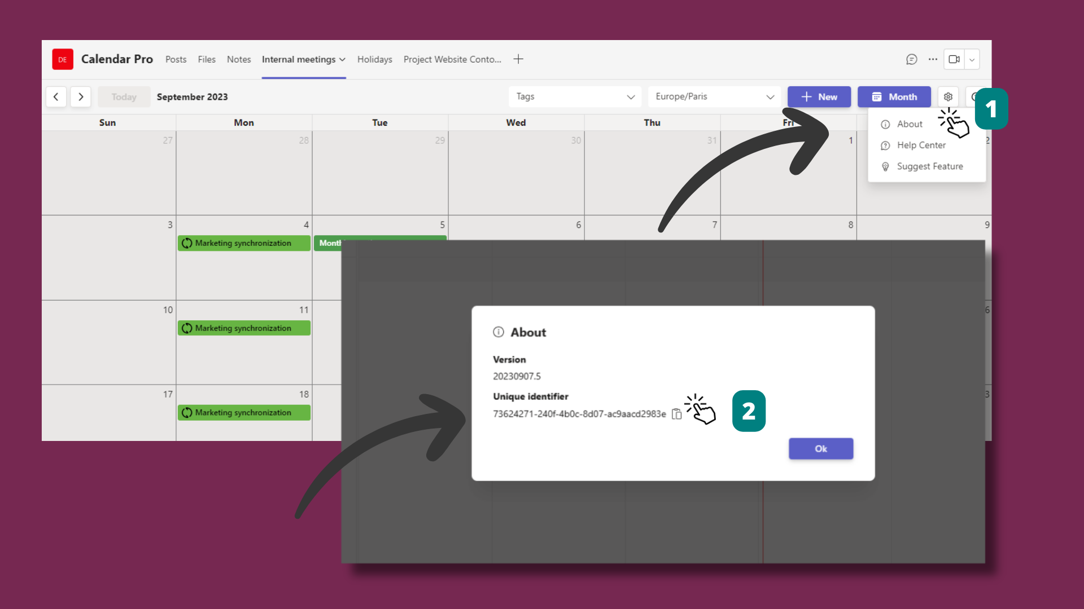Open the conversation chat icon
The image size is (1084, 609).
911,59
